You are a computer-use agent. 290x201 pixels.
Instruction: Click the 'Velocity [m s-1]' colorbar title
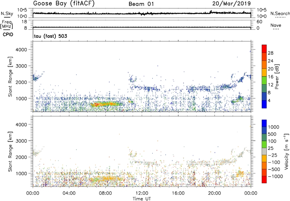tap(286, 151)
